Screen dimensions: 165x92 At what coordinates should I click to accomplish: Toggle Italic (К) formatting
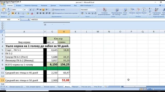16,13
